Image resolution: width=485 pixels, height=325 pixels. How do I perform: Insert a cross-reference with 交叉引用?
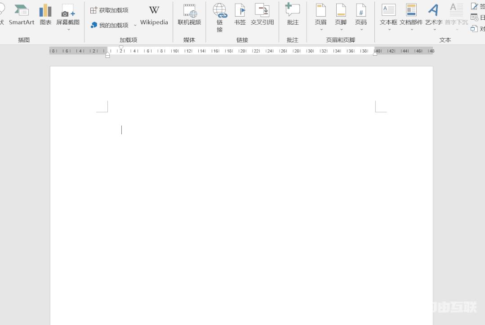point(263,15)
